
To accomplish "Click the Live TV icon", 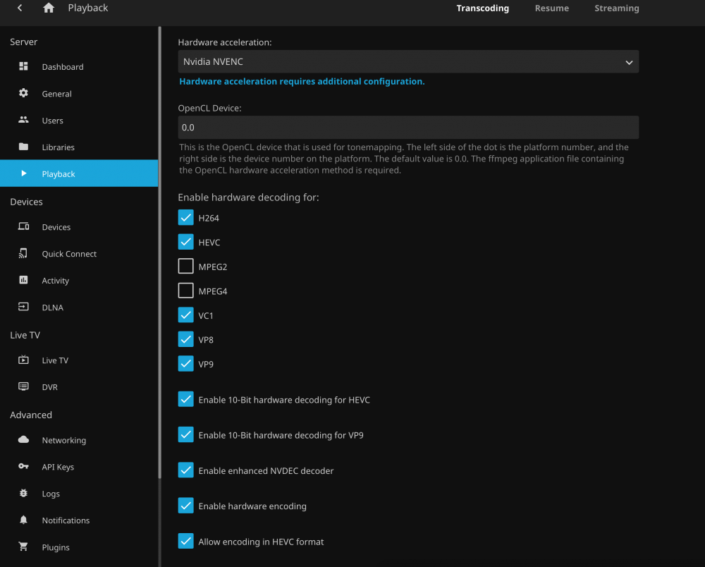I will pyautogui.click(x=23, y=360).
